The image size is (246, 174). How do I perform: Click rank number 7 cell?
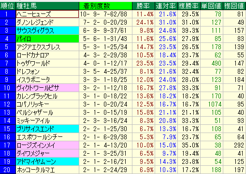pos(8,63)
